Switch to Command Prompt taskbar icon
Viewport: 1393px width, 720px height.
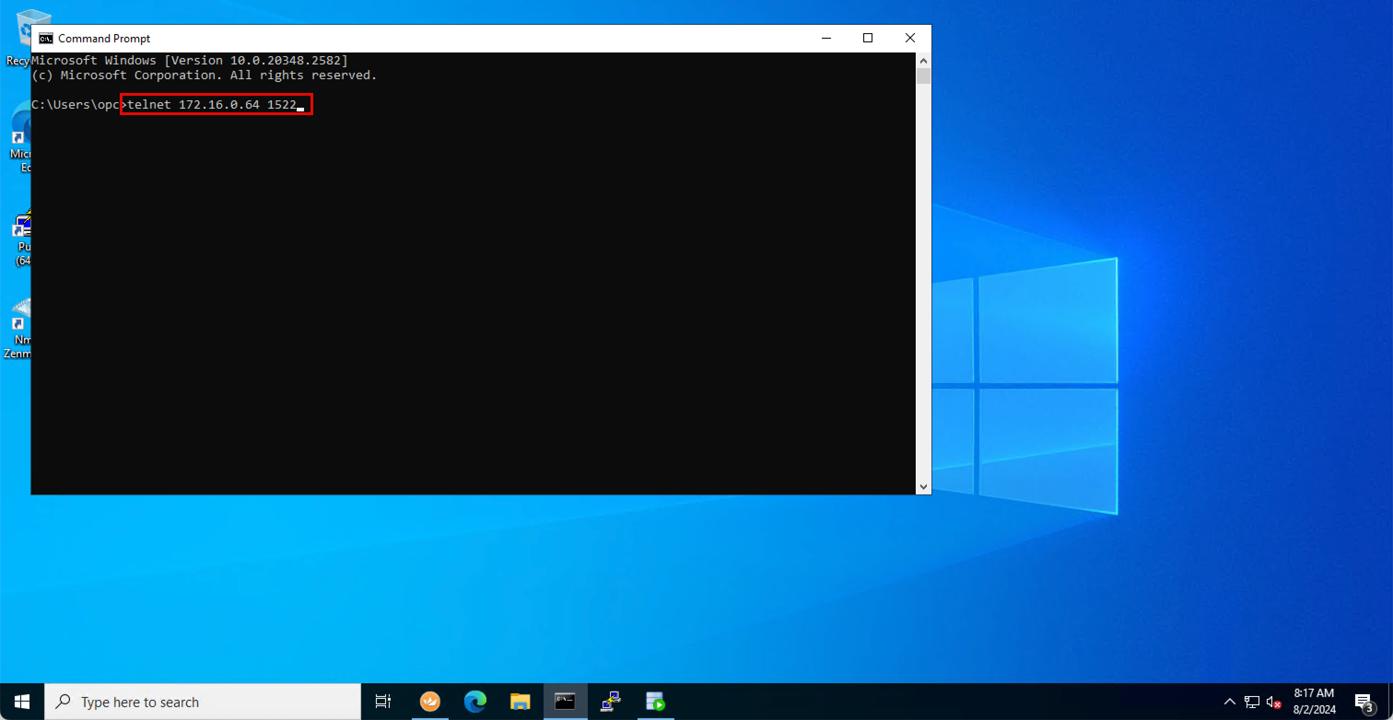(x=565, y=702)
